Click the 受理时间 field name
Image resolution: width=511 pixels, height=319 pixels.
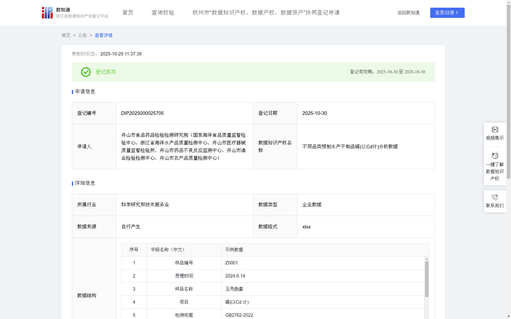point(184,276)
